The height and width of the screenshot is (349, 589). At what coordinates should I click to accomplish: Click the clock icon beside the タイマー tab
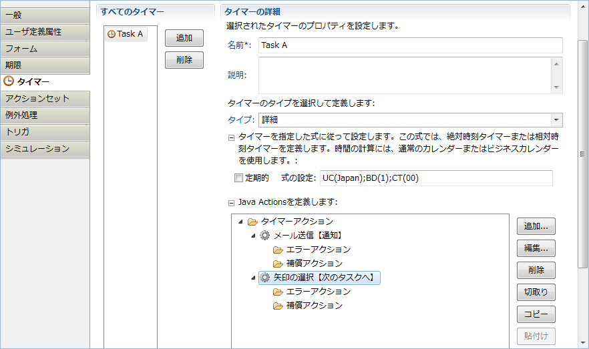tap(8, 81)
